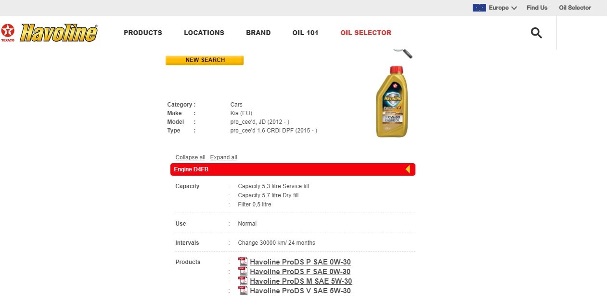This screenshot has width=607, height=300.
Task: Open the Oil 101 menu
Action: pyautogui.click(x=306, y=33)
